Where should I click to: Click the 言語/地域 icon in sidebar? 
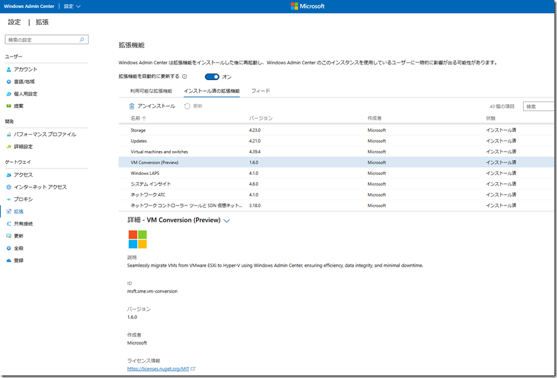click(x=9, y=82)
